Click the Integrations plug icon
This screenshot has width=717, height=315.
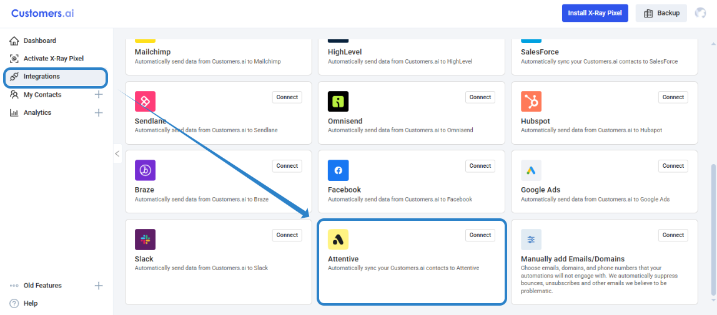tap(14, 76)
